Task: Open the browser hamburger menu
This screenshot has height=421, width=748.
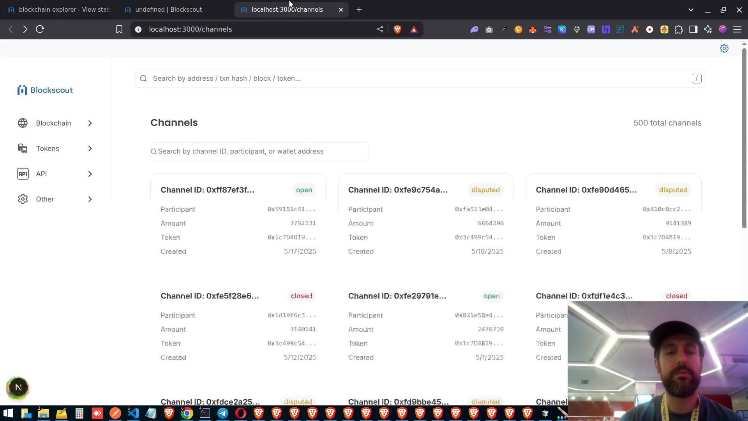Action: point(737,29)
